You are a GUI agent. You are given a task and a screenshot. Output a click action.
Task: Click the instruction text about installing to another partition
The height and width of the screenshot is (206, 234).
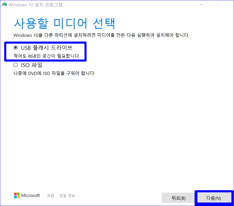pyautogui.click(x=101, y=35)
